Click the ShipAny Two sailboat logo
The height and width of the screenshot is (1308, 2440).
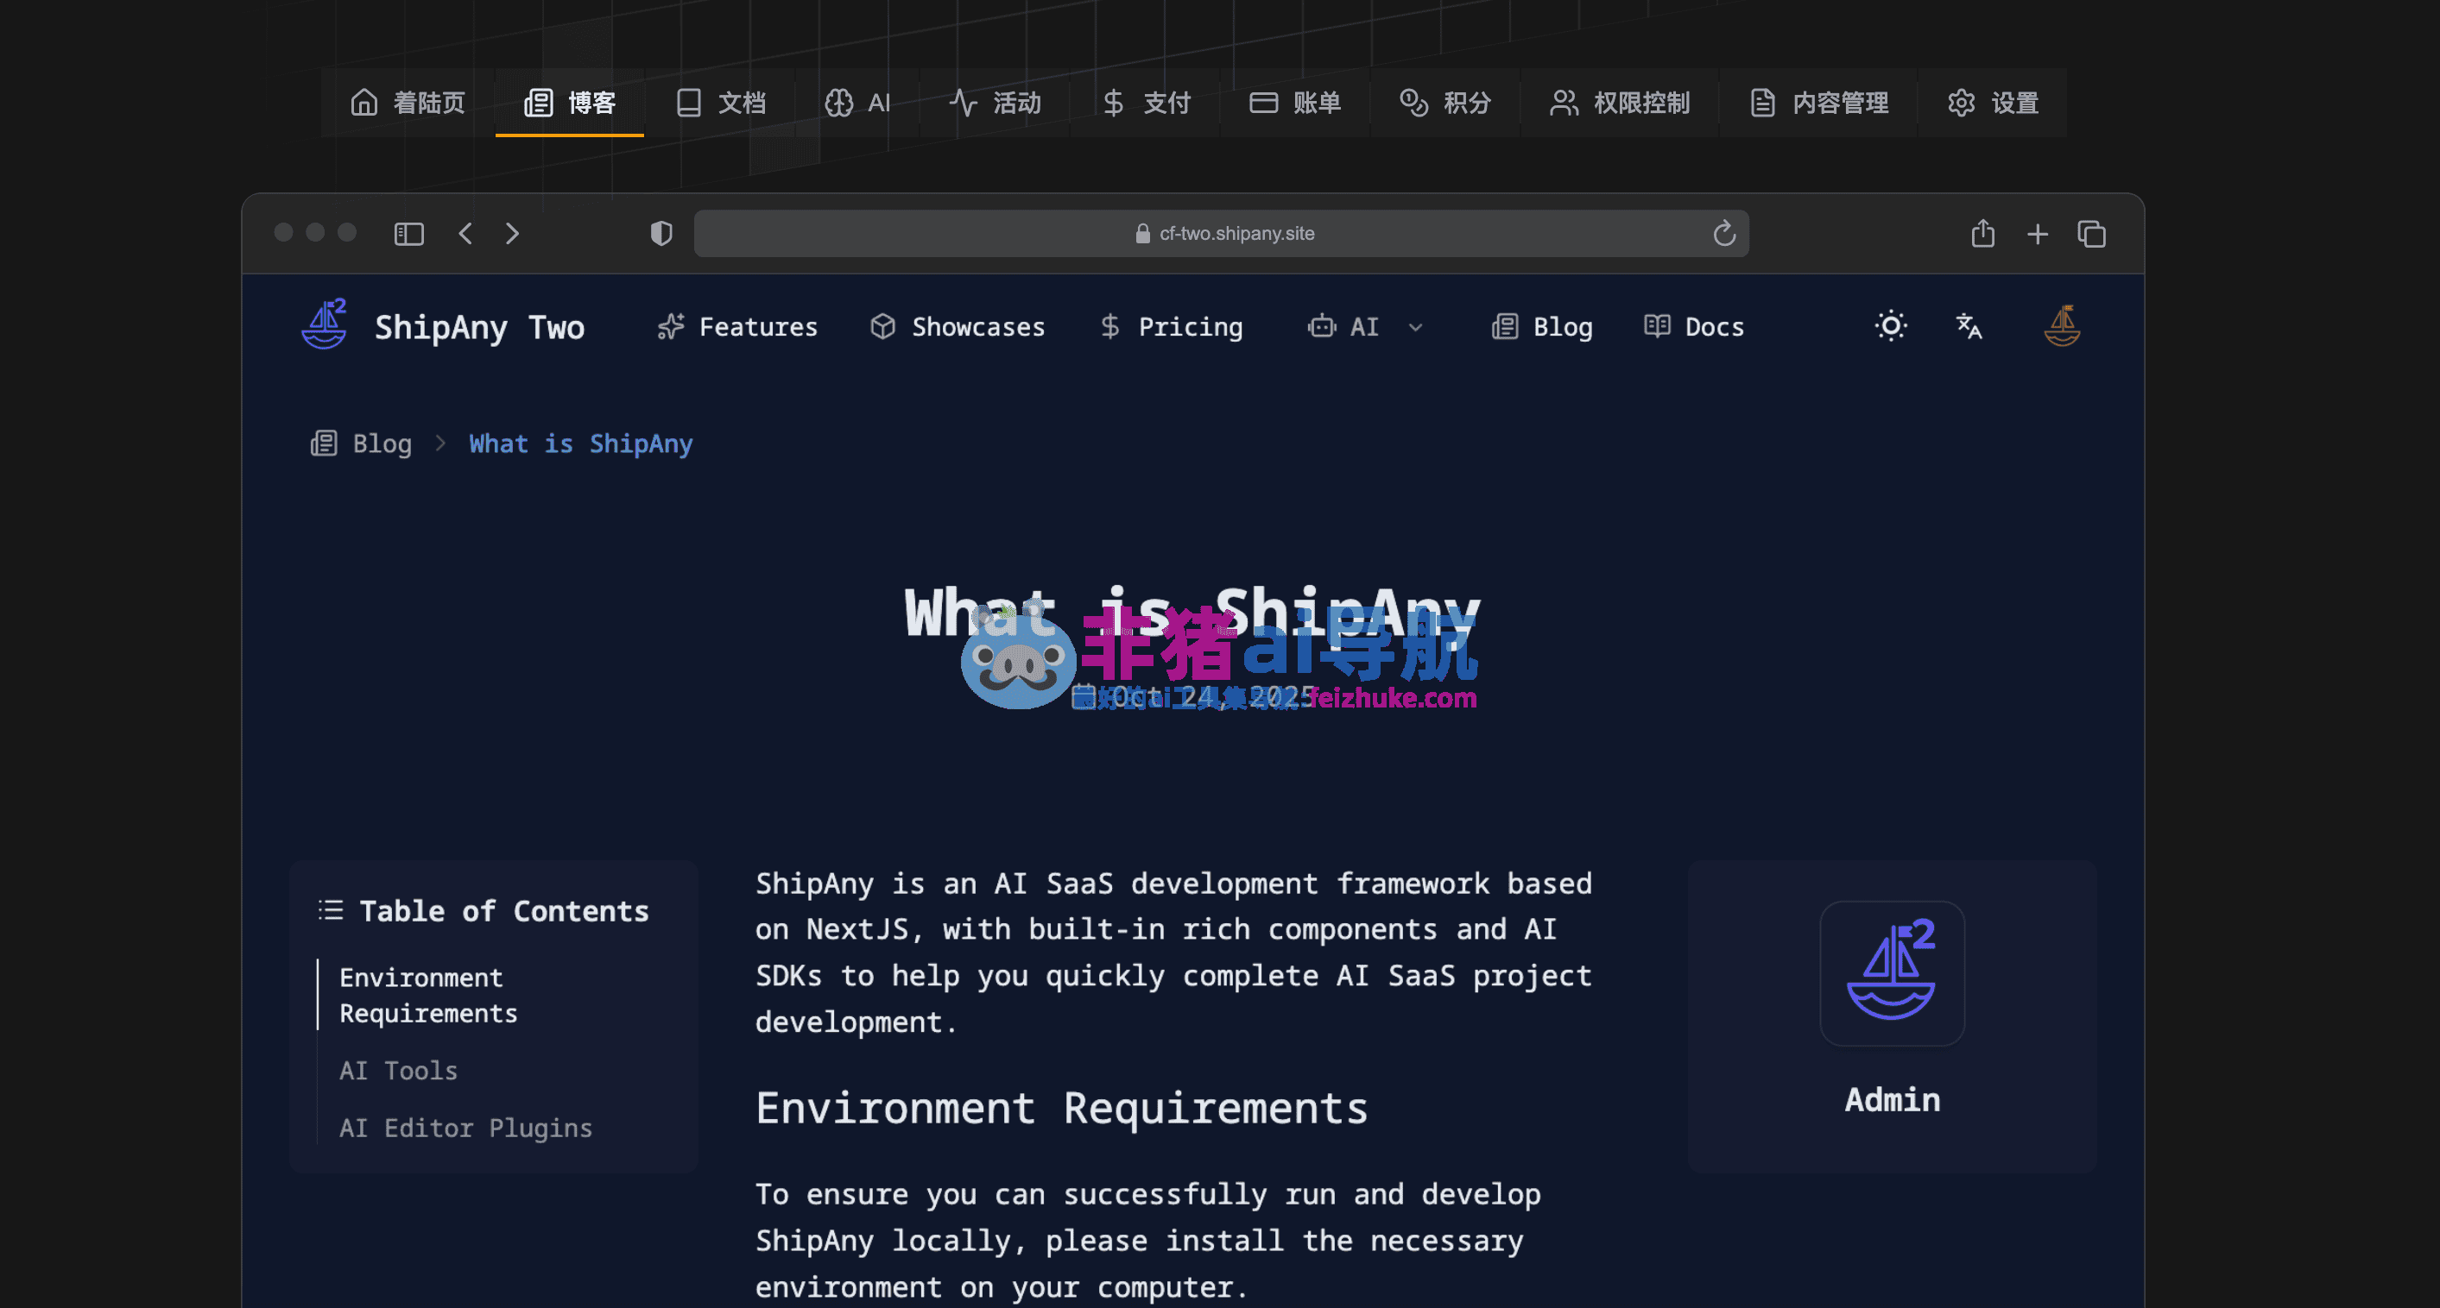(x=324, y=324)
